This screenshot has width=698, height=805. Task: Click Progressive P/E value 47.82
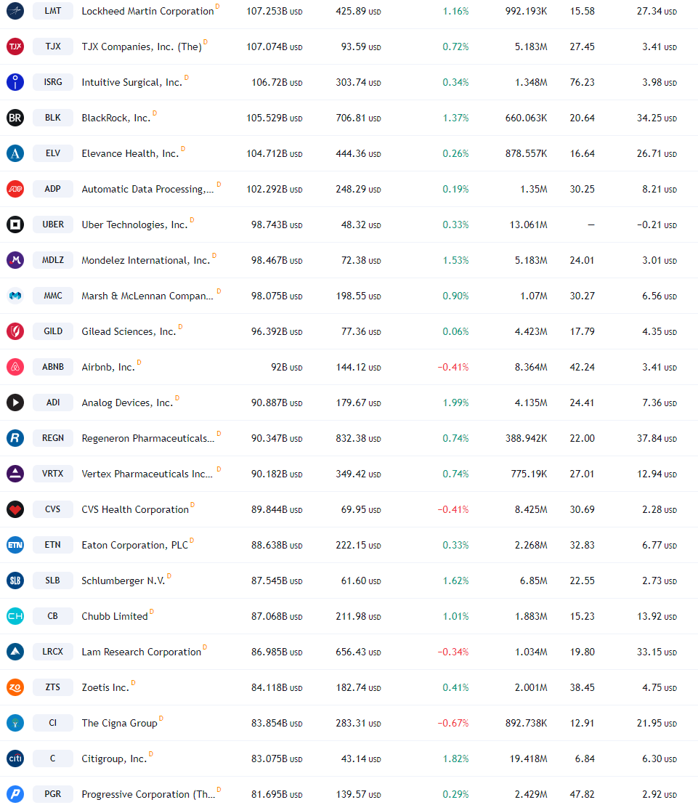pyautogui.click(x=582, y=794)
